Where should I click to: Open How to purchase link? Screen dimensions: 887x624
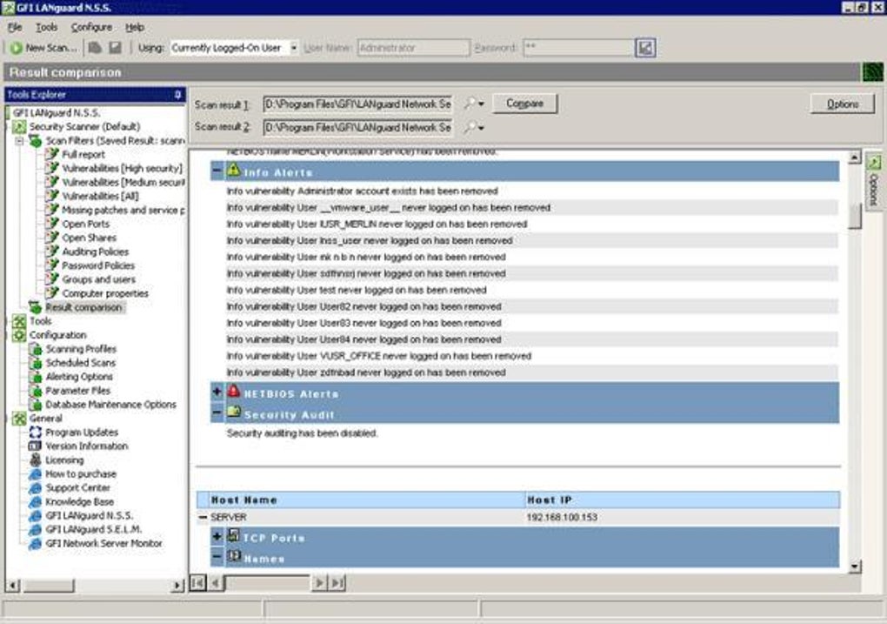[x=81, y=474]
